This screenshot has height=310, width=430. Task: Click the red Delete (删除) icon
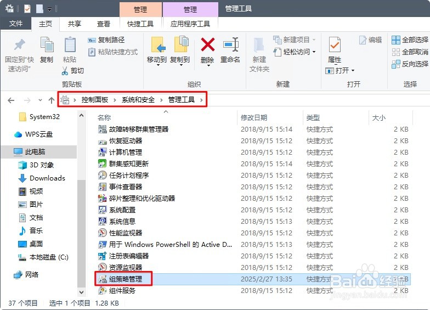tap(207, 44)
